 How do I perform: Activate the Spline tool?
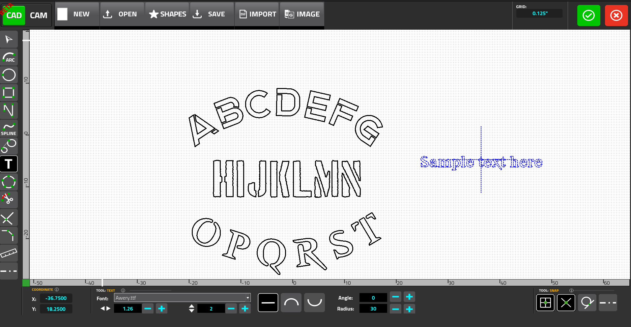coord(9,128)
